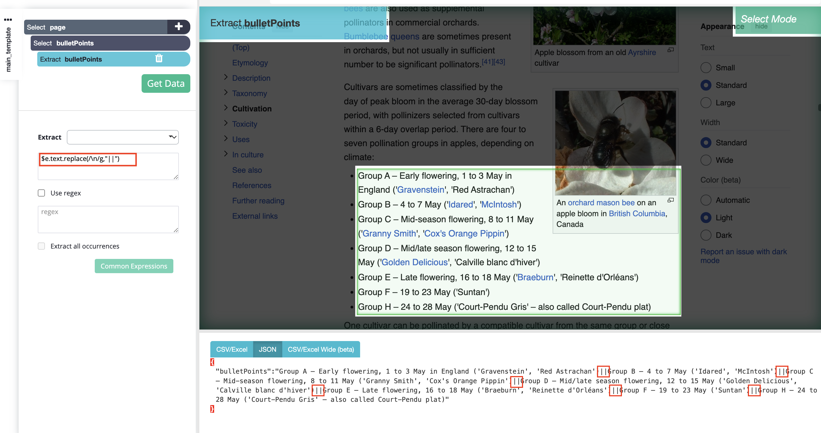Viewport: 821px width, 433px height.
Task: Select Large text size radio button
Action: click(x=706, y=103)
